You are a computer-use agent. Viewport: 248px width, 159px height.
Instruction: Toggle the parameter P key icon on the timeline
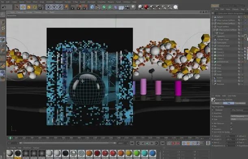coord(198,143)
